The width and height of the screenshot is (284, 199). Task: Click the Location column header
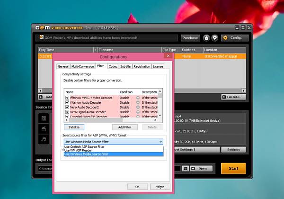[224, 50]
